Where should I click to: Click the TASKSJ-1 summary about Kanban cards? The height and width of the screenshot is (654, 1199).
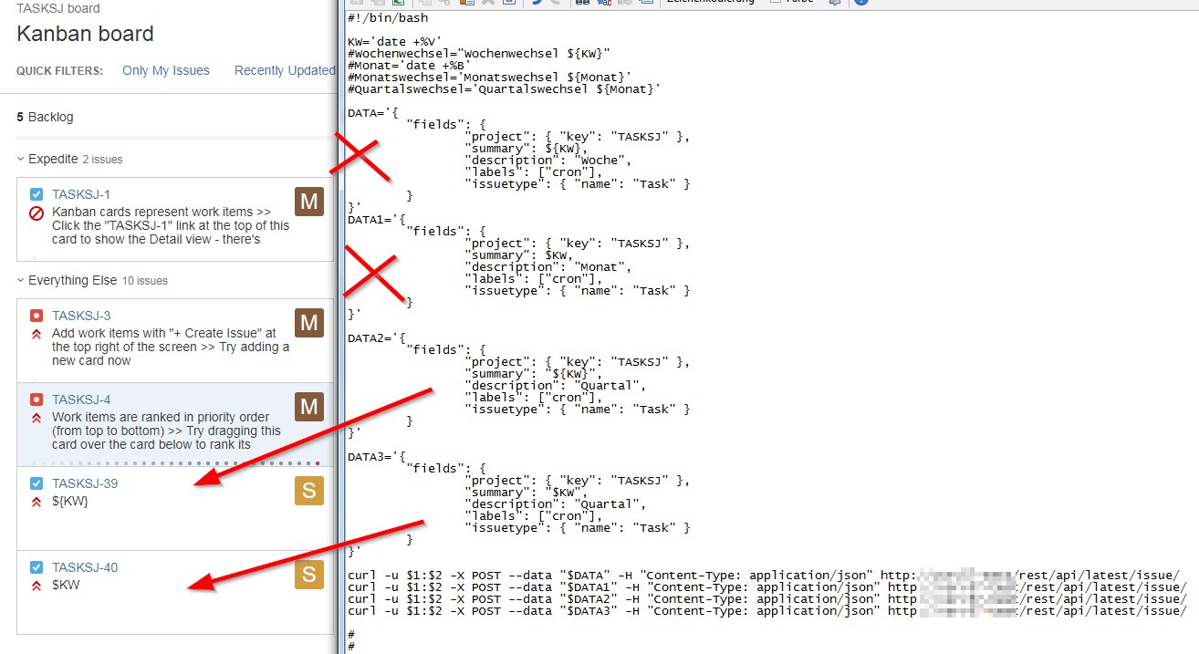point(171,225)
